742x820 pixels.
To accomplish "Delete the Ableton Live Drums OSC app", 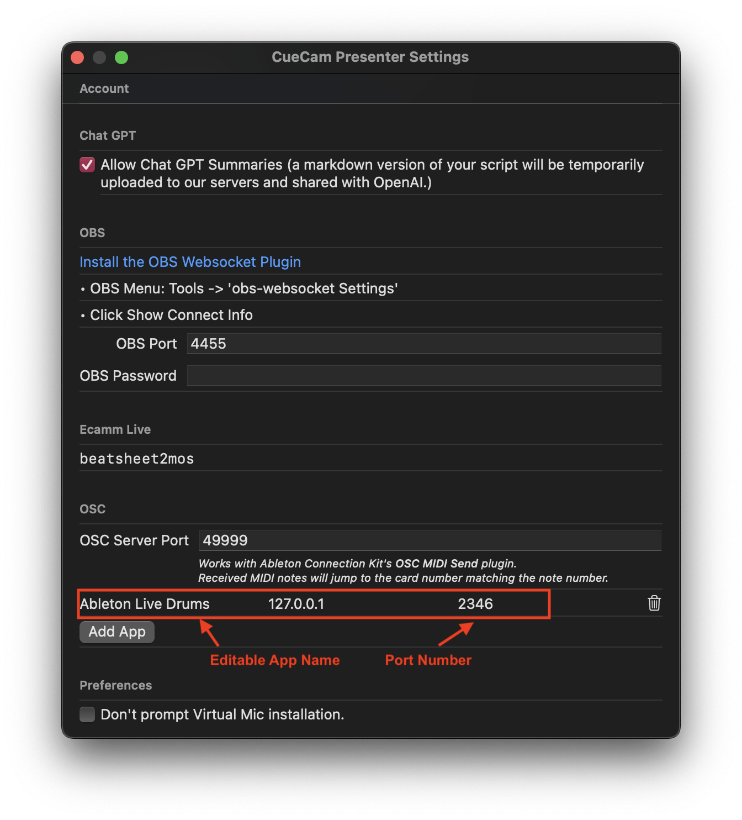I will click(x=654, y=603).
